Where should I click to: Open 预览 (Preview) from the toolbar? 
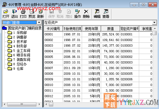32,14
